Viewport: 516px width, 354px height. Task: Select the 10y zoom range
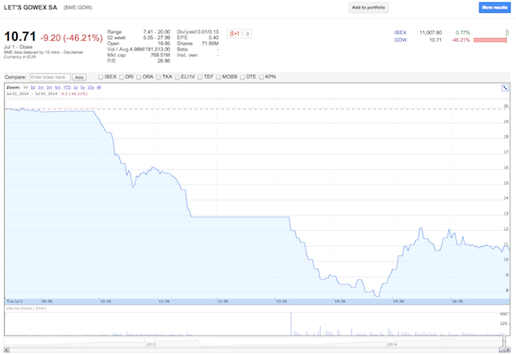pyautogui.click(x=91, y=88)
